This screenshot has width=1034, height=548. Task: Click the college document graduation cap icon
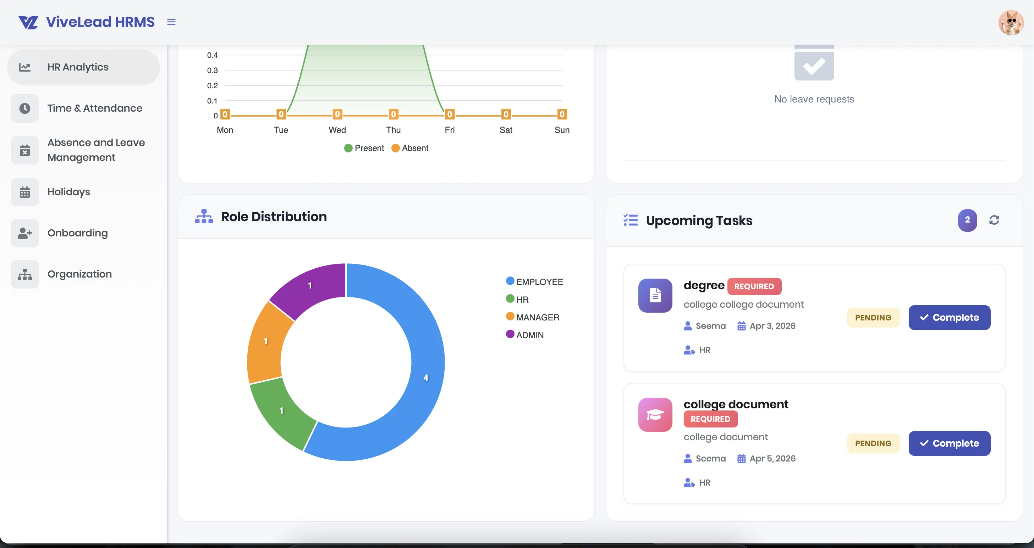[x=655, y=414]
